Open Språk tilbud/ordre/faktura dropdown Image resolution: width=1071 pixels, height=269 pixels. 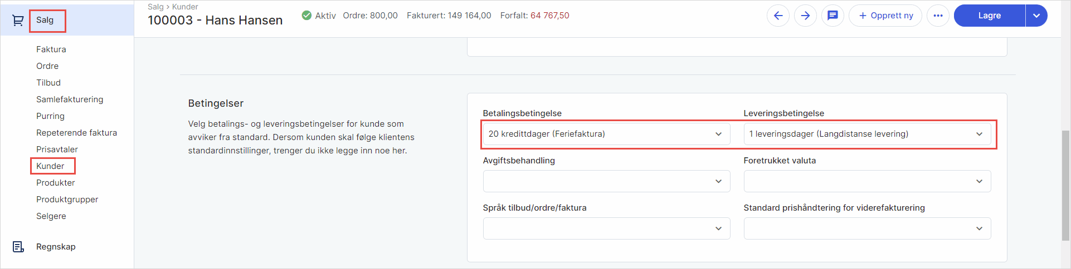[x=606, y=228]
